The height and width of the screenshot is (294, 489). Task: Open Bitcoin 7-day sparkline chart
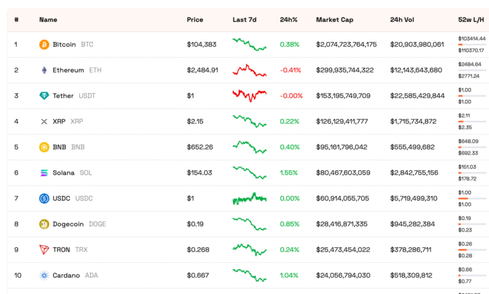[x=250, y=44]
